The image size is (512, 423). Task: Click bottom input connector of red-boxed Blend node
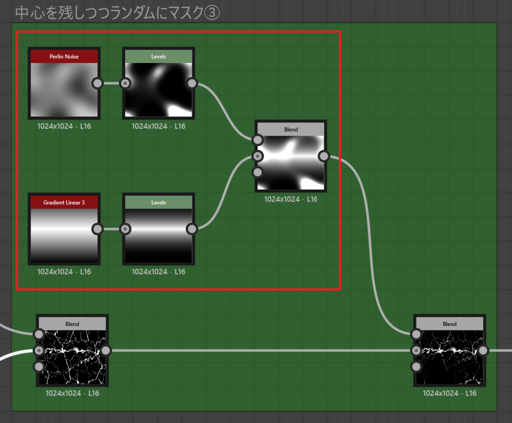tap(257, 172)
